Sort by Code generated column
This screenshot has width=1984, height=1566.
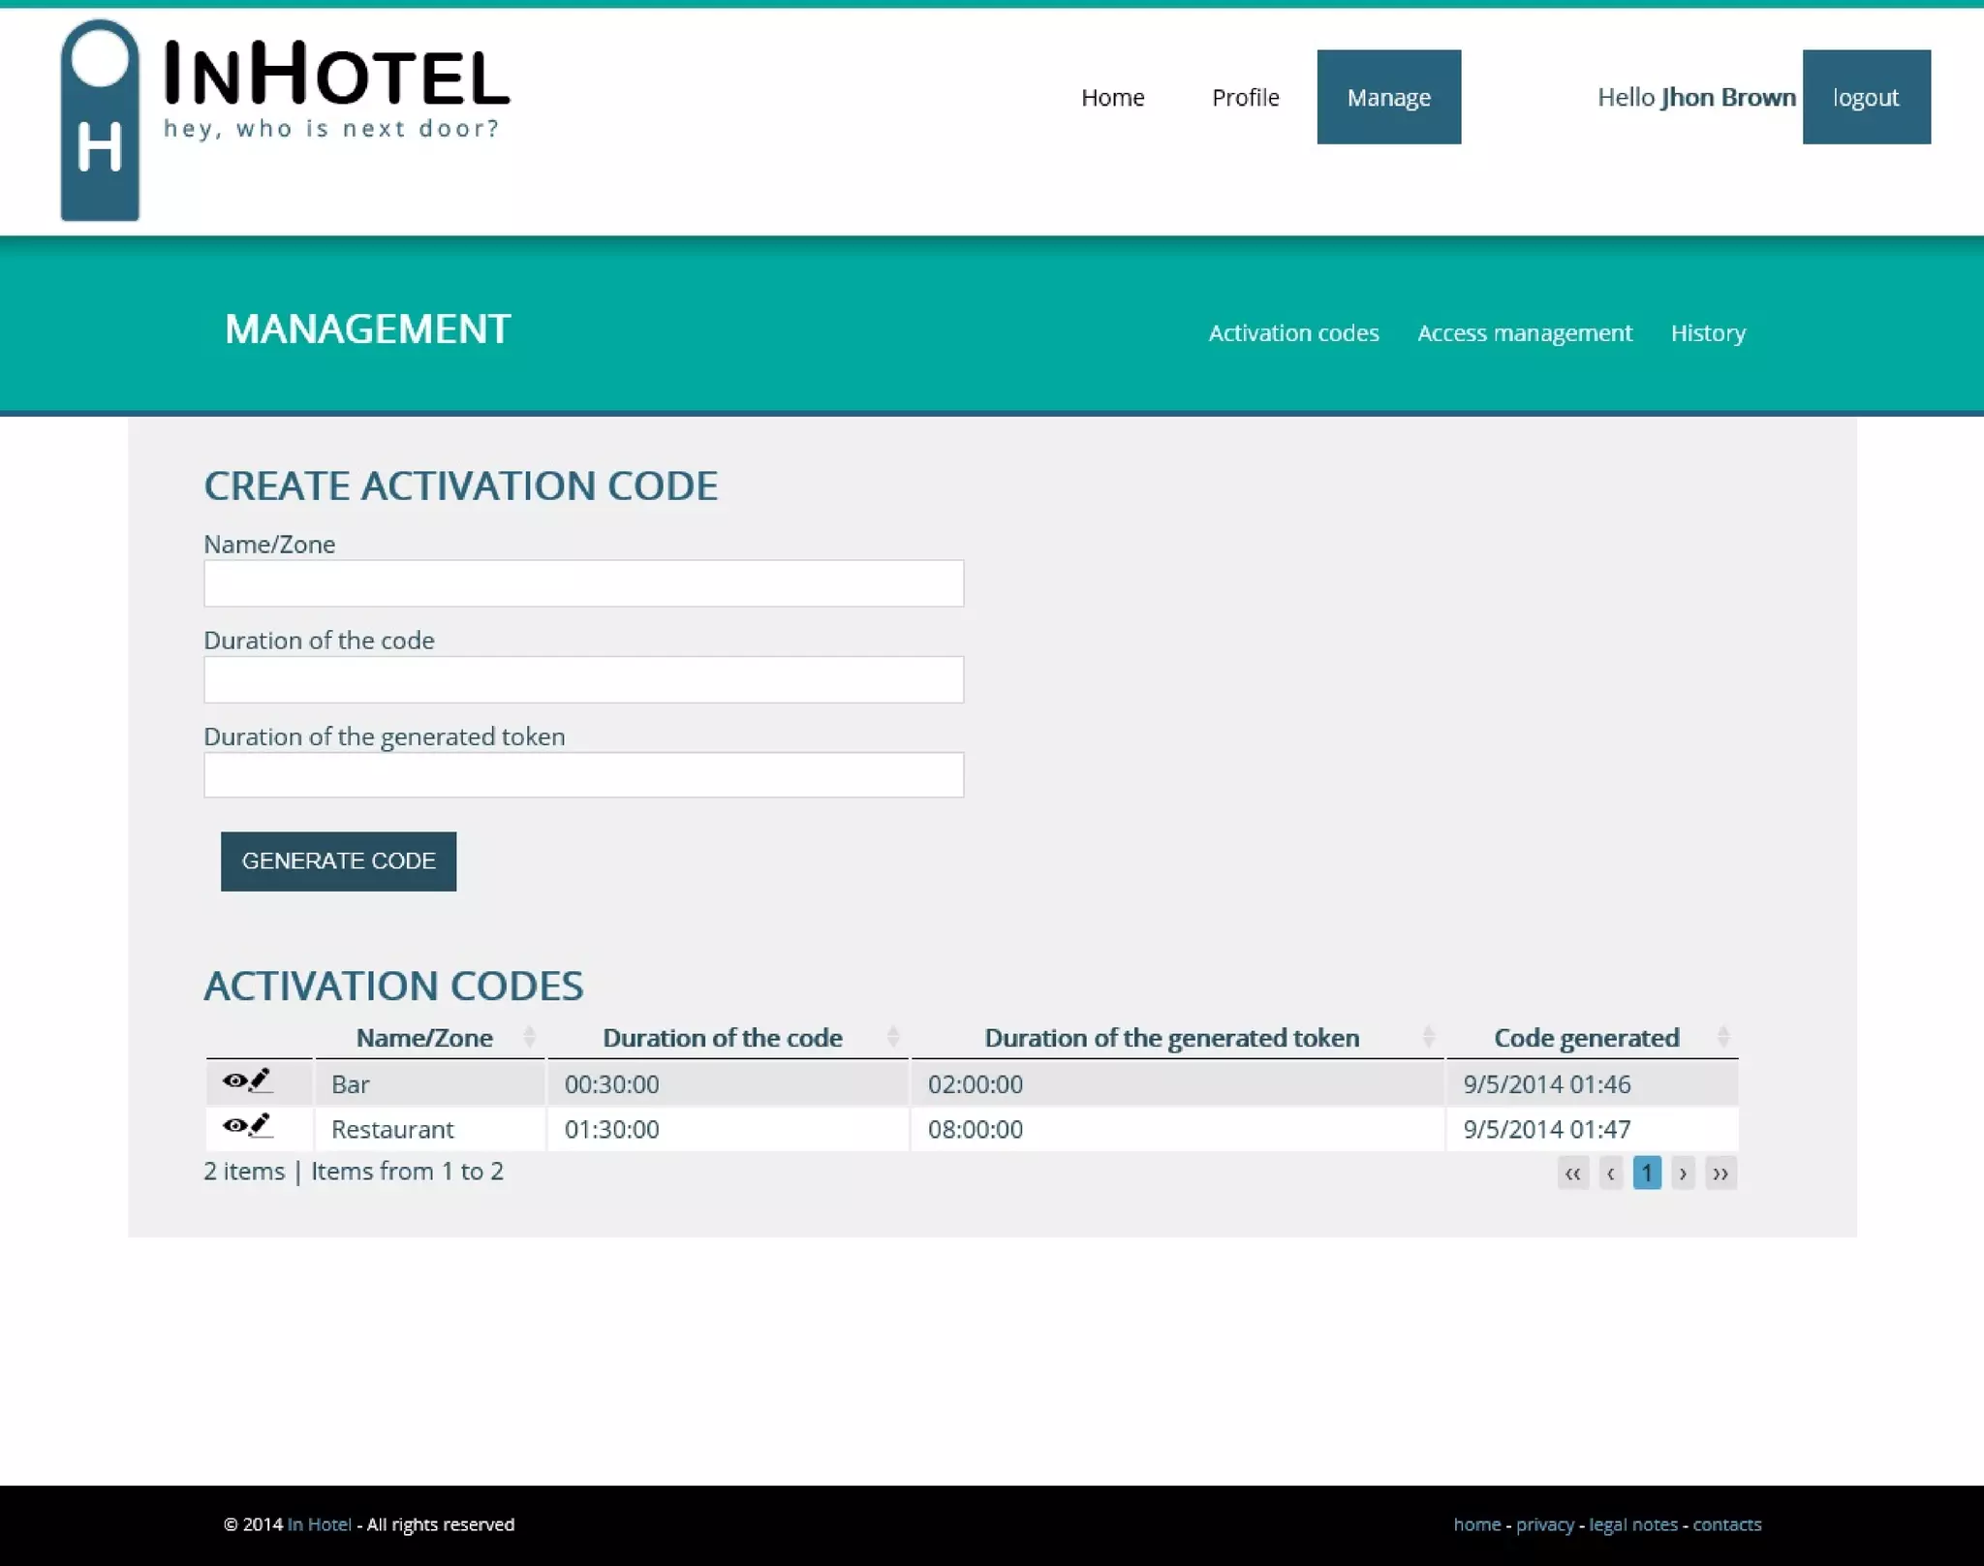pos(1586,1038)
